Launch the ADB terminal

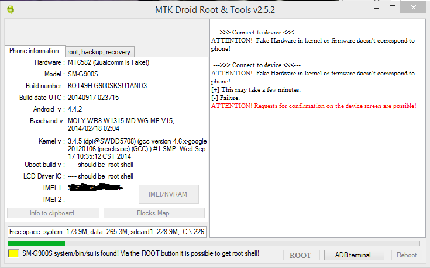tap(352, 255)
